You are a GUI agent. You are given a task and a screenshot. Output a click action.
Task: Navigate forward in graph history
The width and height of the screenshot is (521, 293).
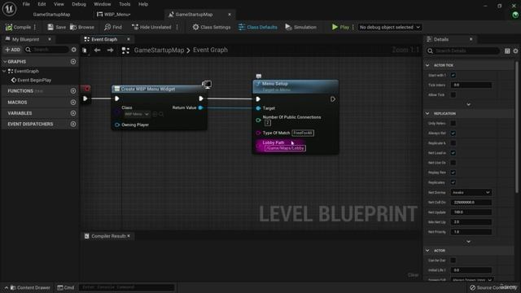pos(110,50)
